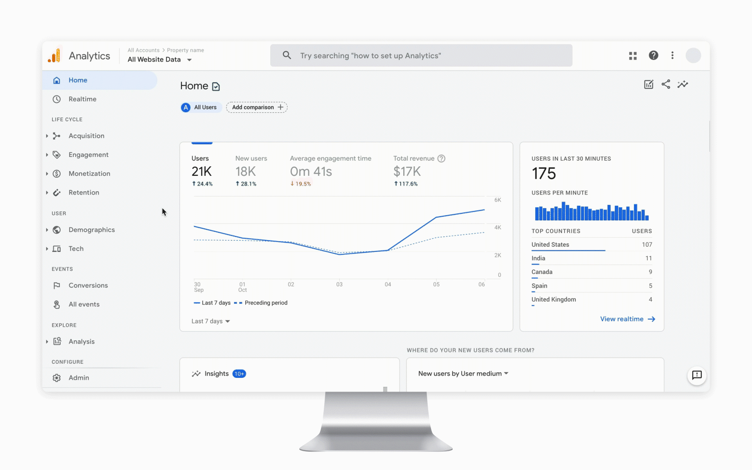Screen dimensions: 752x470
Task: Click the Admin gear icon
Action: (57, 378)
